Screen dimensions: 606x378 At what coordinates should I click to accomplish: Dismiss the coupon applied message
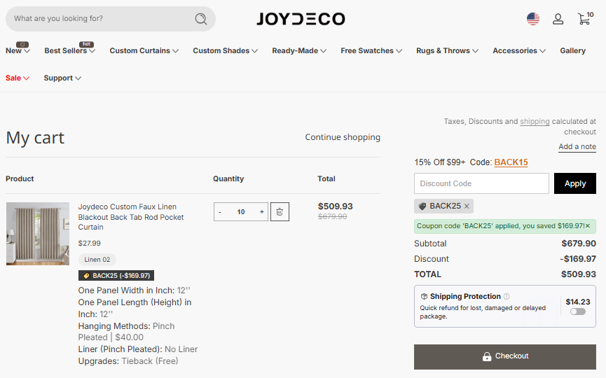pos(588,226)
